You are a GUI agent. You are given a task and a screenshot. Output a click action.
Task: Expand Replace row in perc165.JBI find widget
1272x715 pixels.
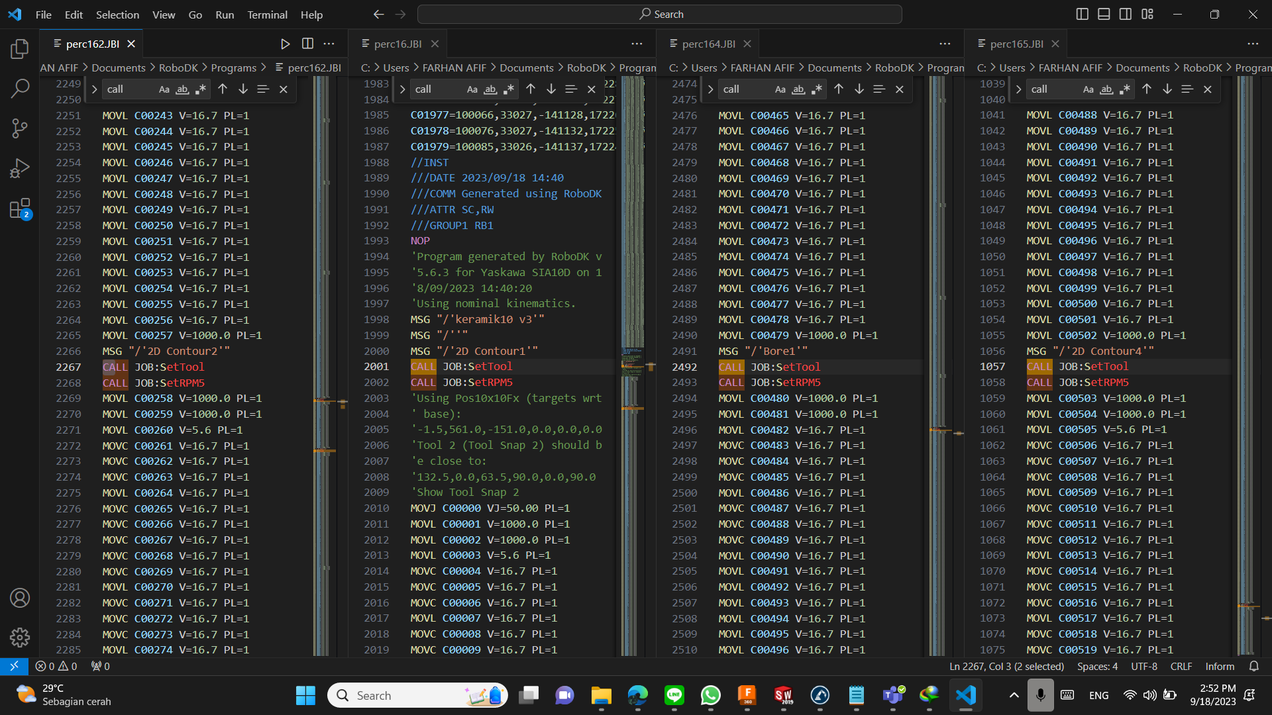[x=1018, y=89]
